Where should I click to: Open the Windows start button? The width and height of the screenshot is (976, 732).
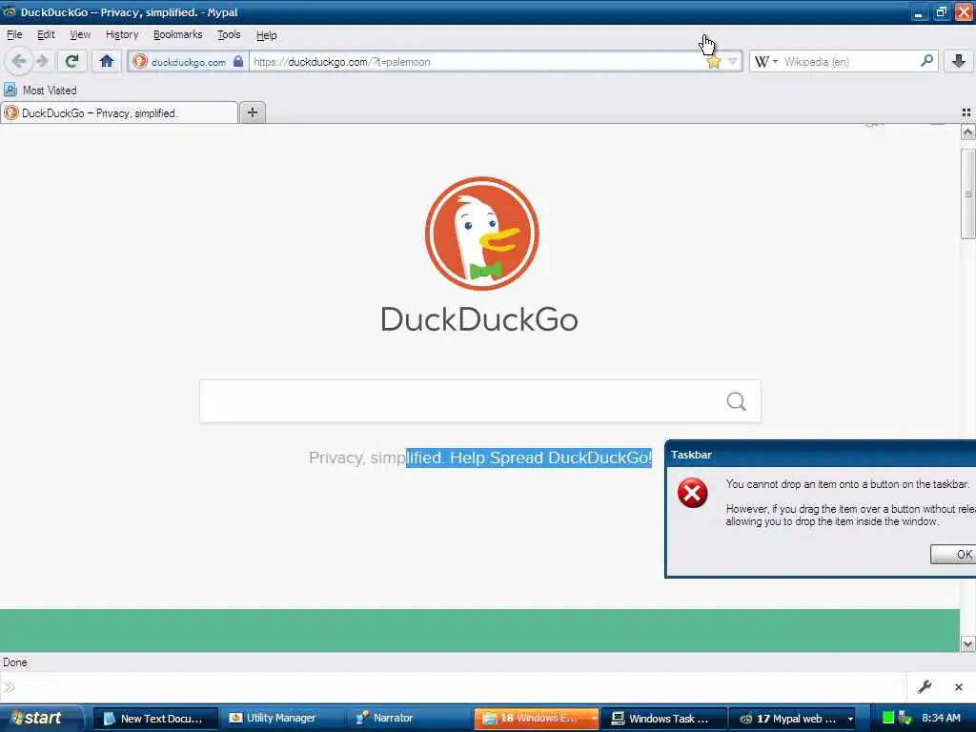41,718
